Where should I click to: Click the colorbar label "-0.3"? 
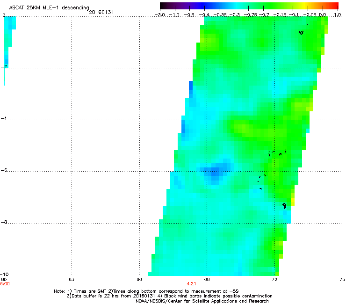point(235,15)
